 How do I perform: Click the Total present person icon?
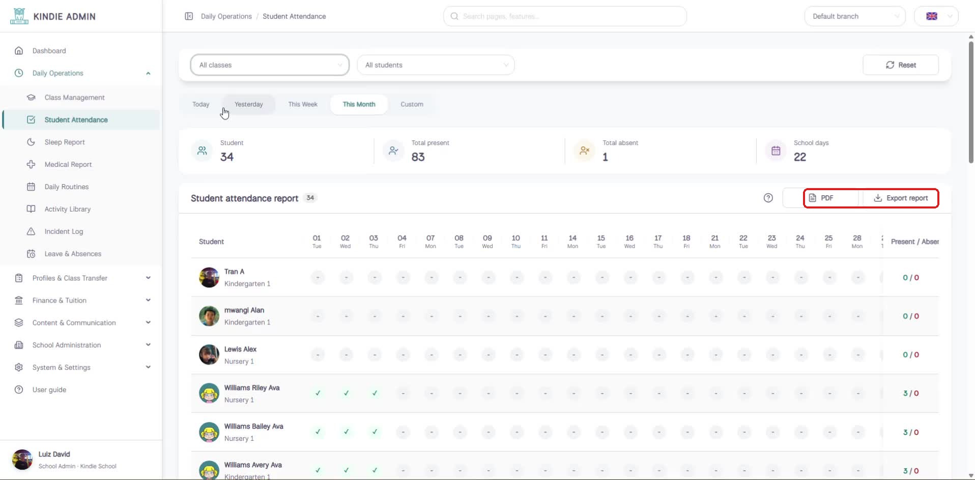[x=393, y=151]
